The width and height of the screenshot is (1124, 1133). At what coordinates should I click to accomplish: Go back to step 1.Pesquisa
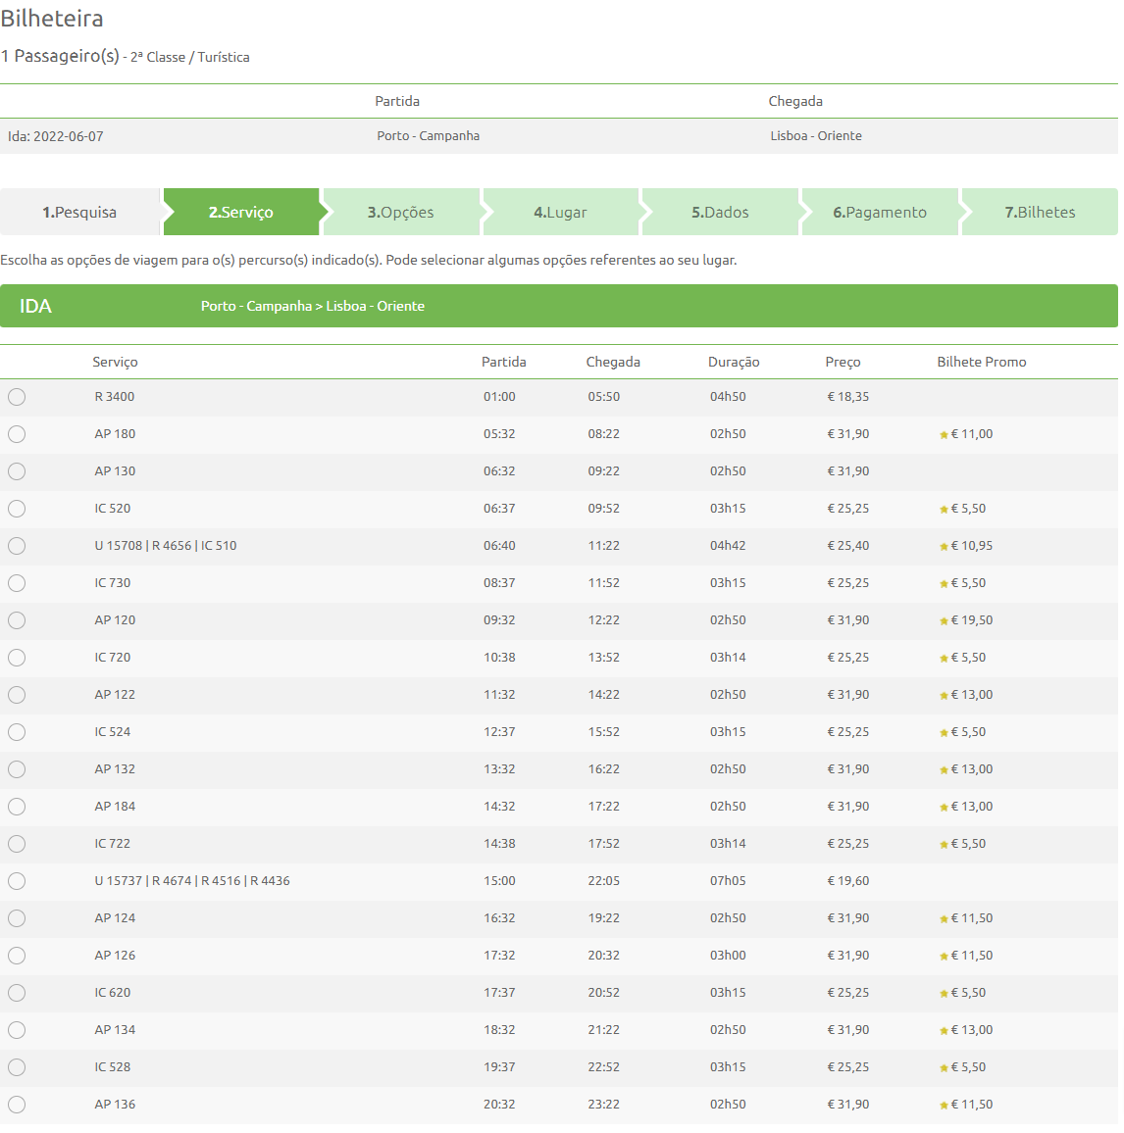(x=79, y=212)
